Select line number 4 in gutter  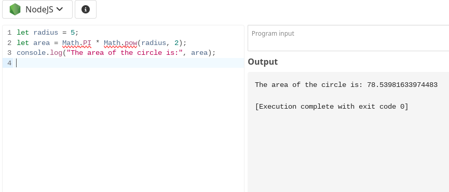(9, 63)
